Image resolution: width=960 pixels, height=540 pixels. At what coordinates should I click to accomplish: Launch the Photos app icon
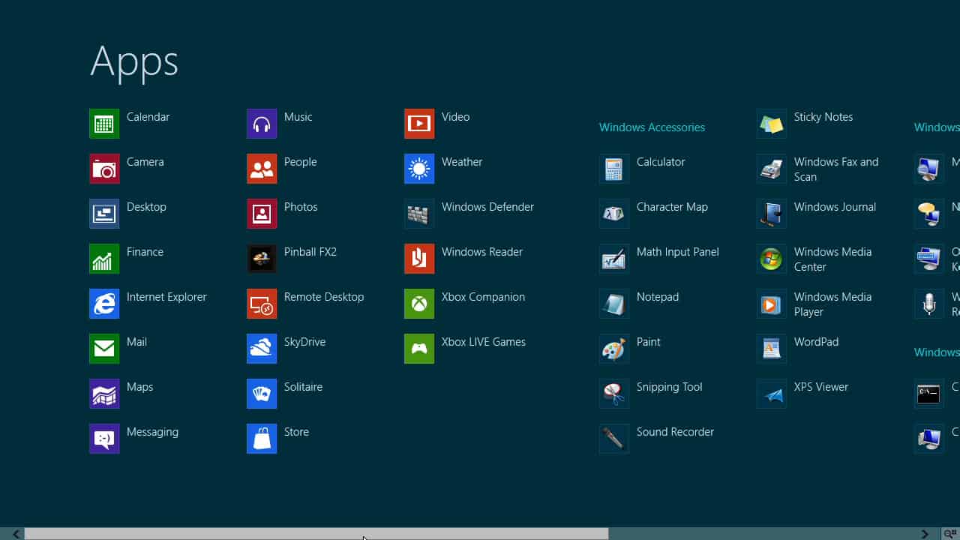[x=262, y=214]
